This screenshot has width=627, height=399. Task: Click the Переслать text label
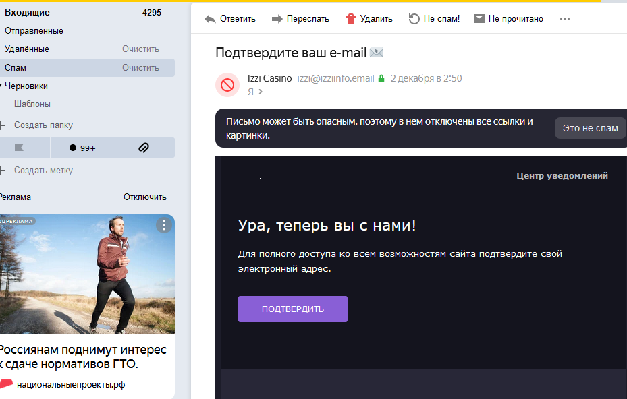308,19
